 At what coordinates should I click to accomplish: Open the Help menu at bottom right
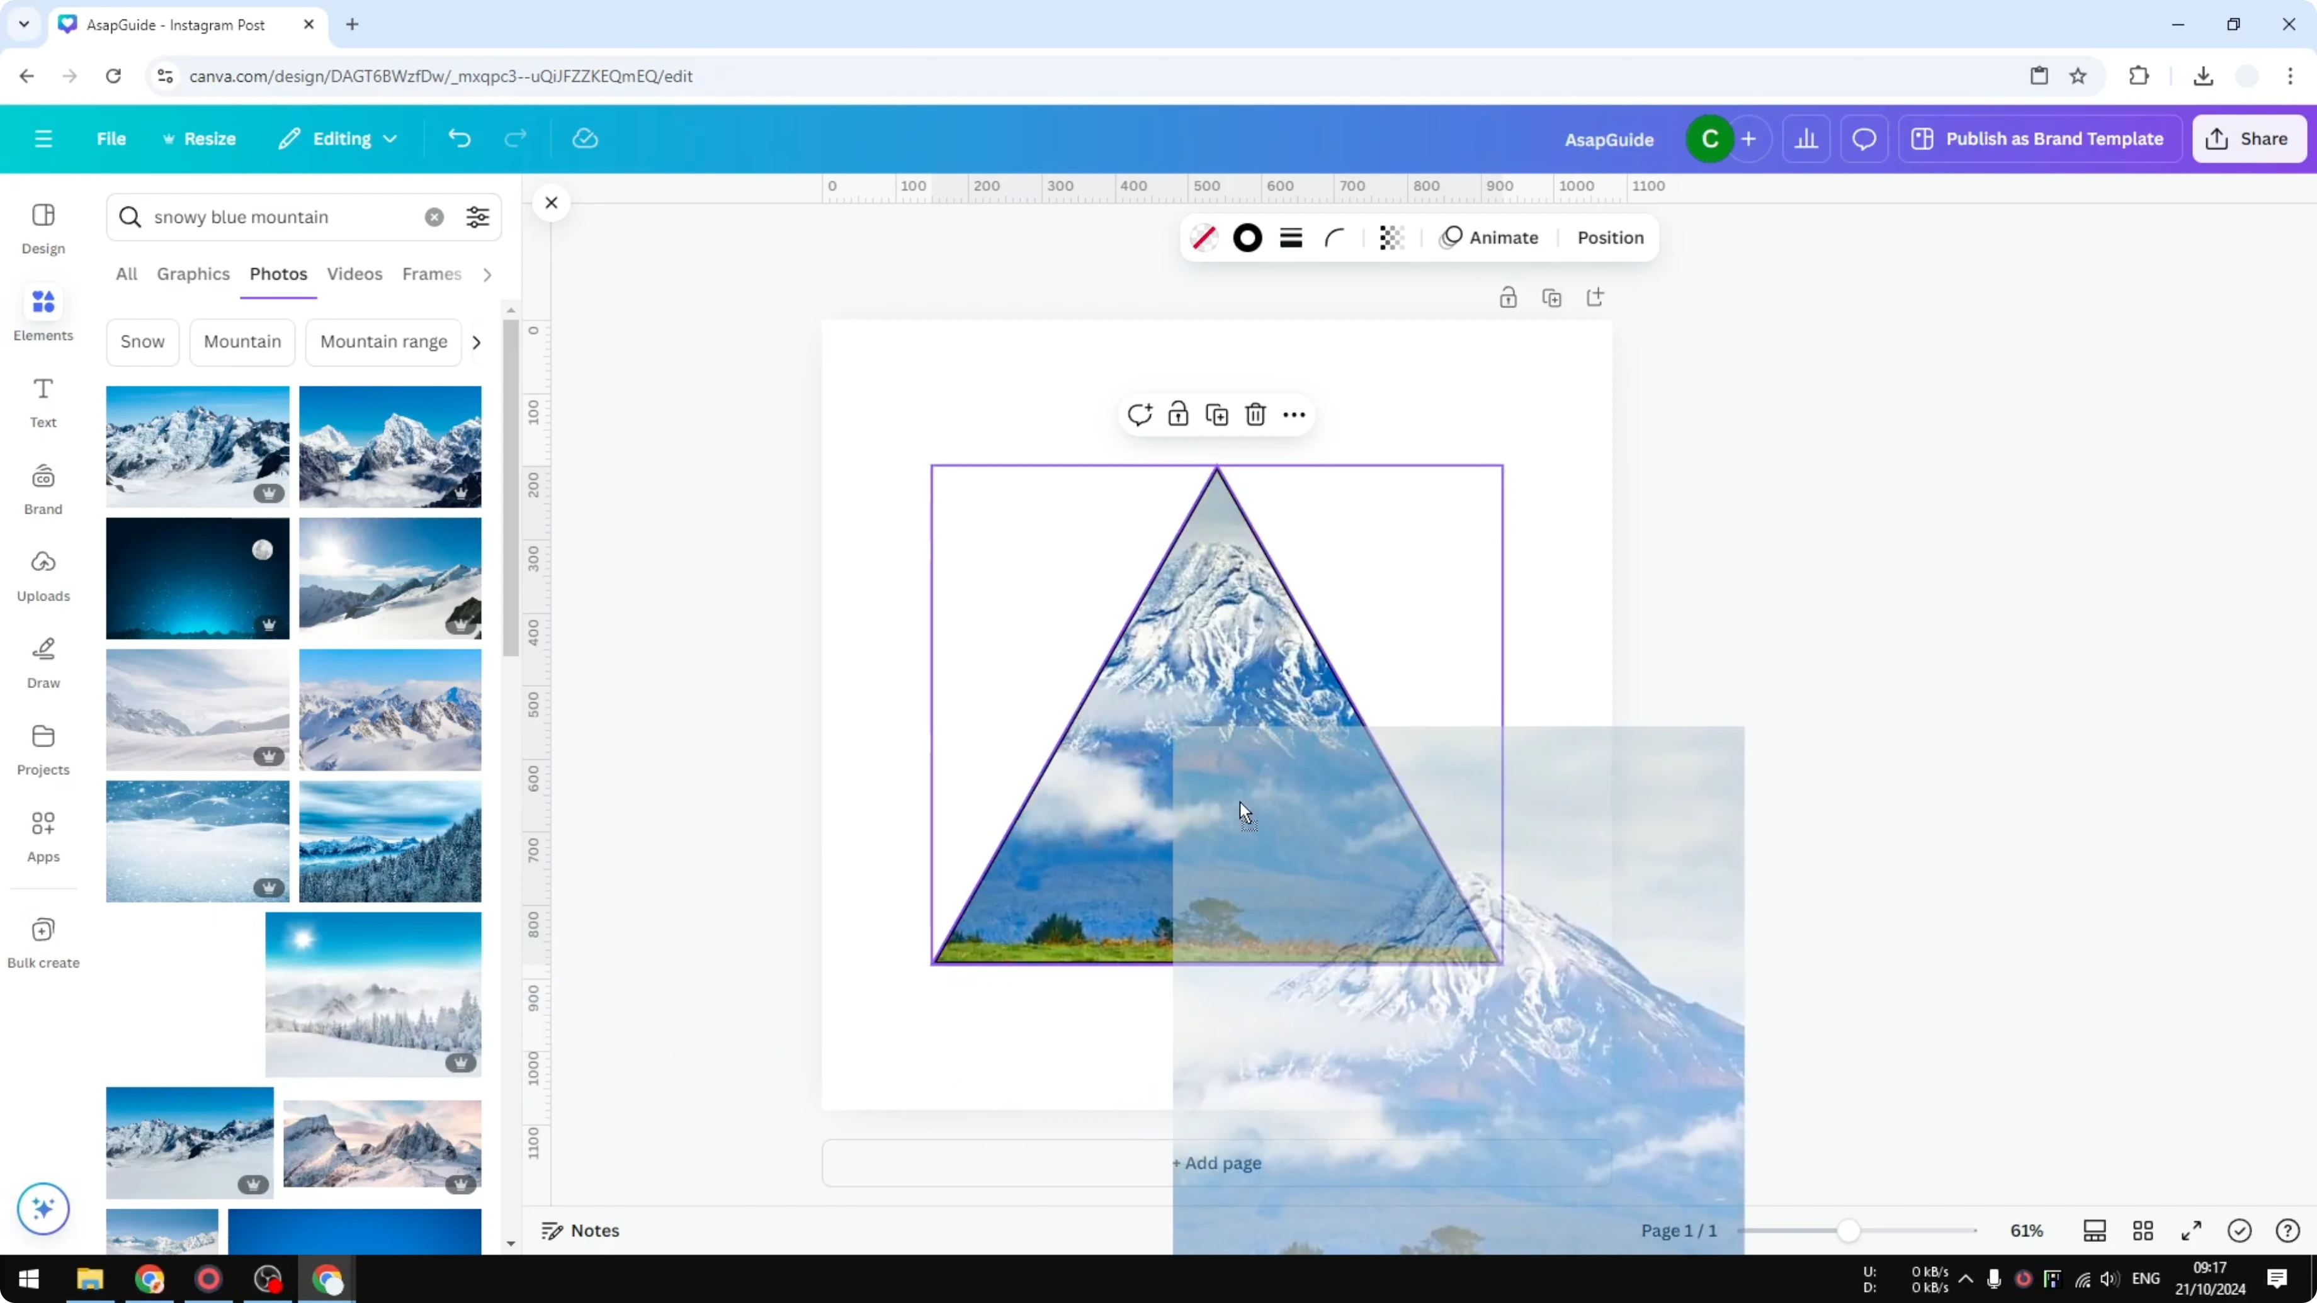pyautogui.click(x=2287, y=1230)
